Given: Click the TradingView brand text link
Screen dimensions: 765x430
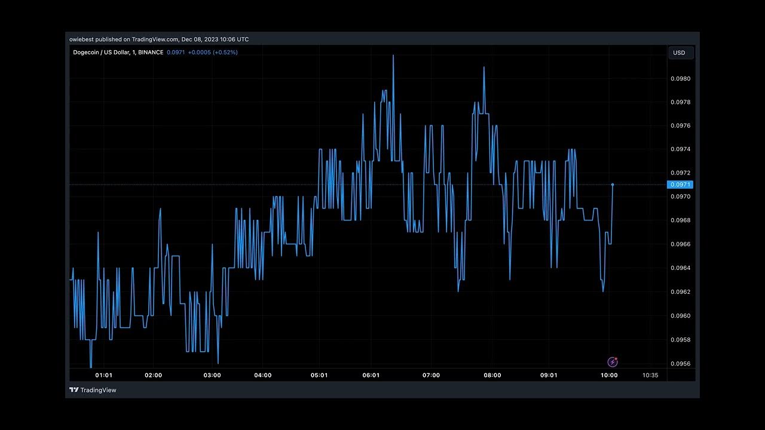Looking at the screenshot, I should point(98,390).
